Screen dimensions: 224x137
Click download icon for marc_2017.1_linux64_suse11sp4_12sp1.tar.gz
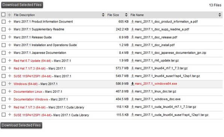point(133,76)
